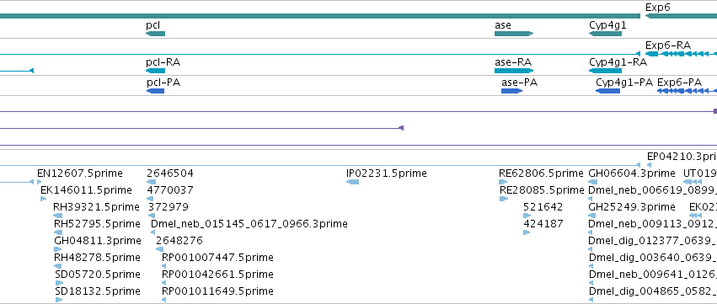717x304 pixels.
Task: Click the Cyp4g1-RA transcript label
Action: click(618, 61)
